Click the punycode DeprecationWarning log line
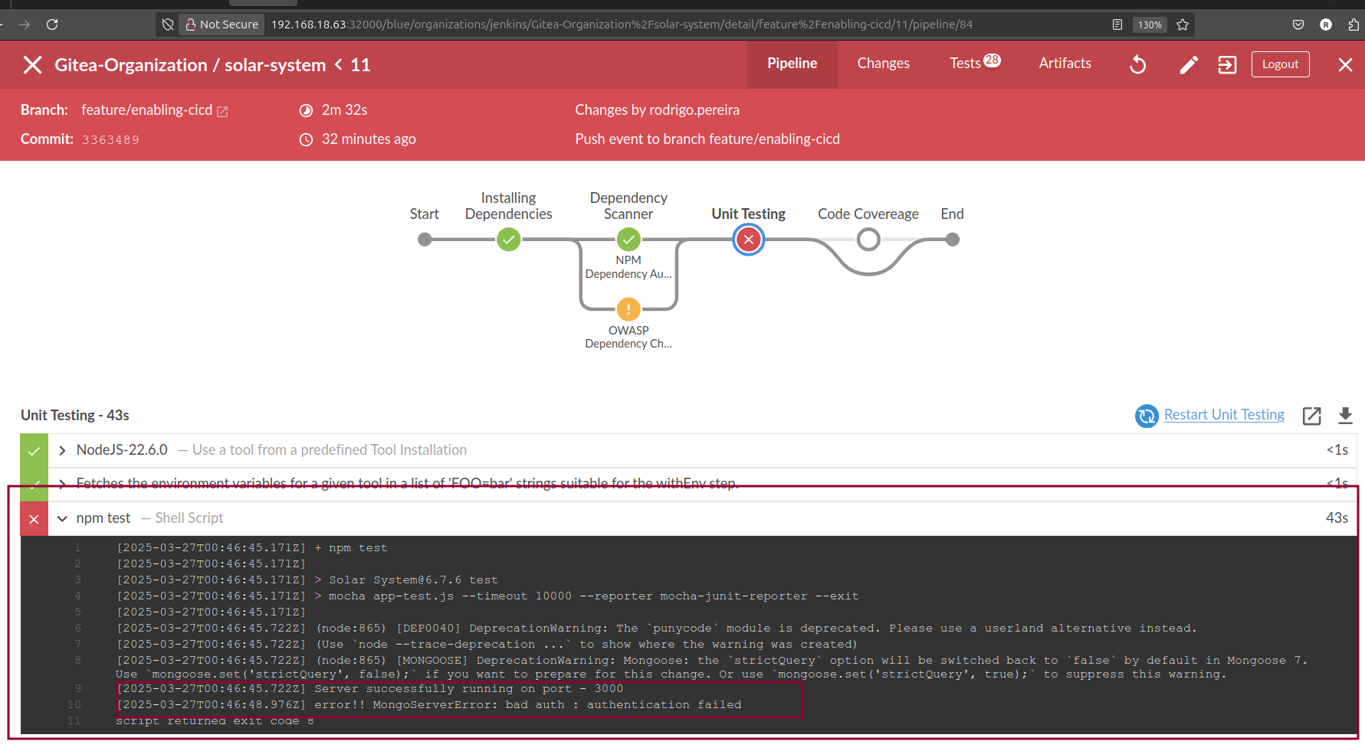This screenshot has height=751, width=1365. pyautogui.click(x=656, y=629)
